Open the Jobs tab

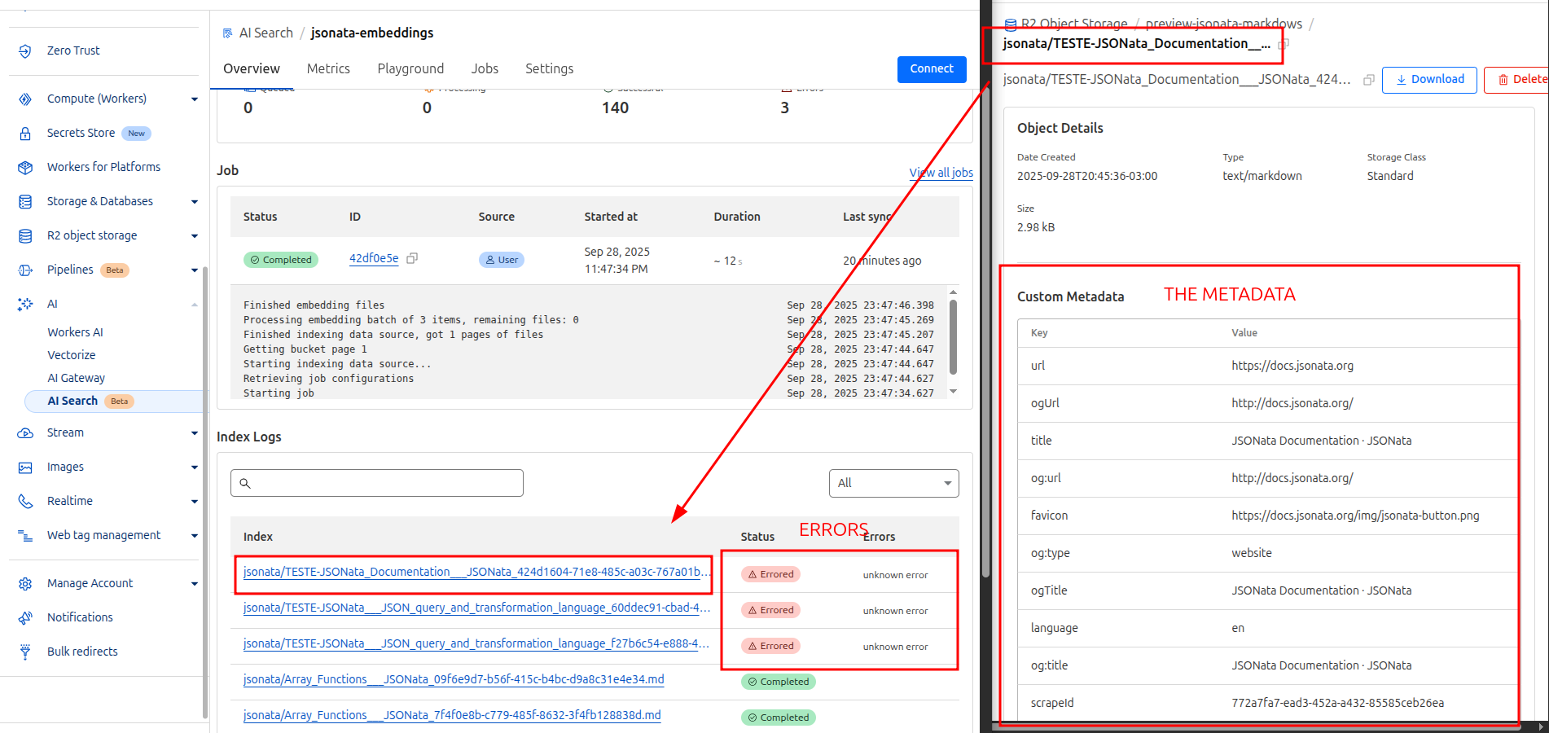pos(485,69)
